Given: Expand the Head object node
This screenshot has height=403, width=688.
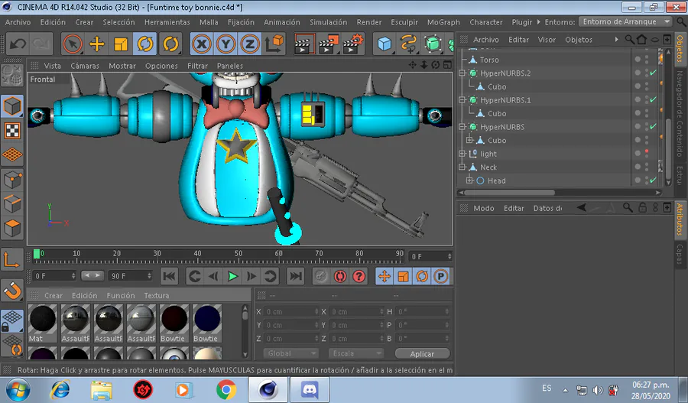Looking at the screenshot, I should pos(469,180).
